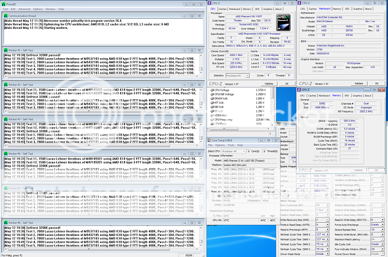This screenshot has width=388, height=257.
Task: Open the Queue Bypass Max dropdown
Action: 377,229
